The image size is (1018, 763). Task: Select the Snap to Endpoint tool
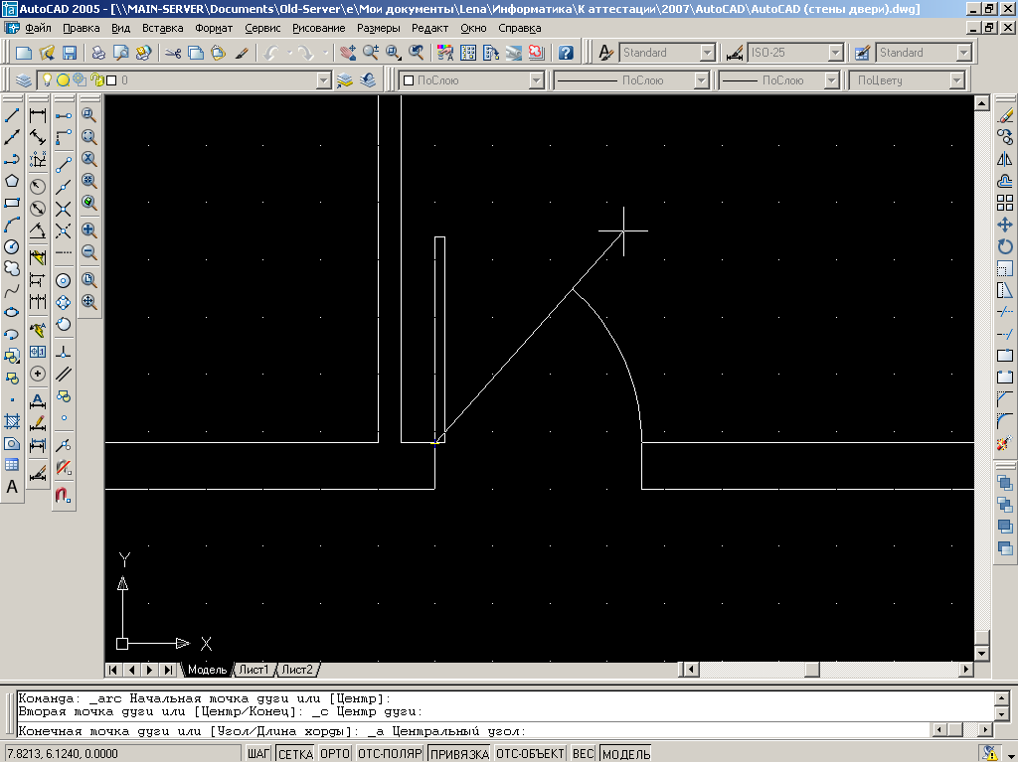(64, 166)
